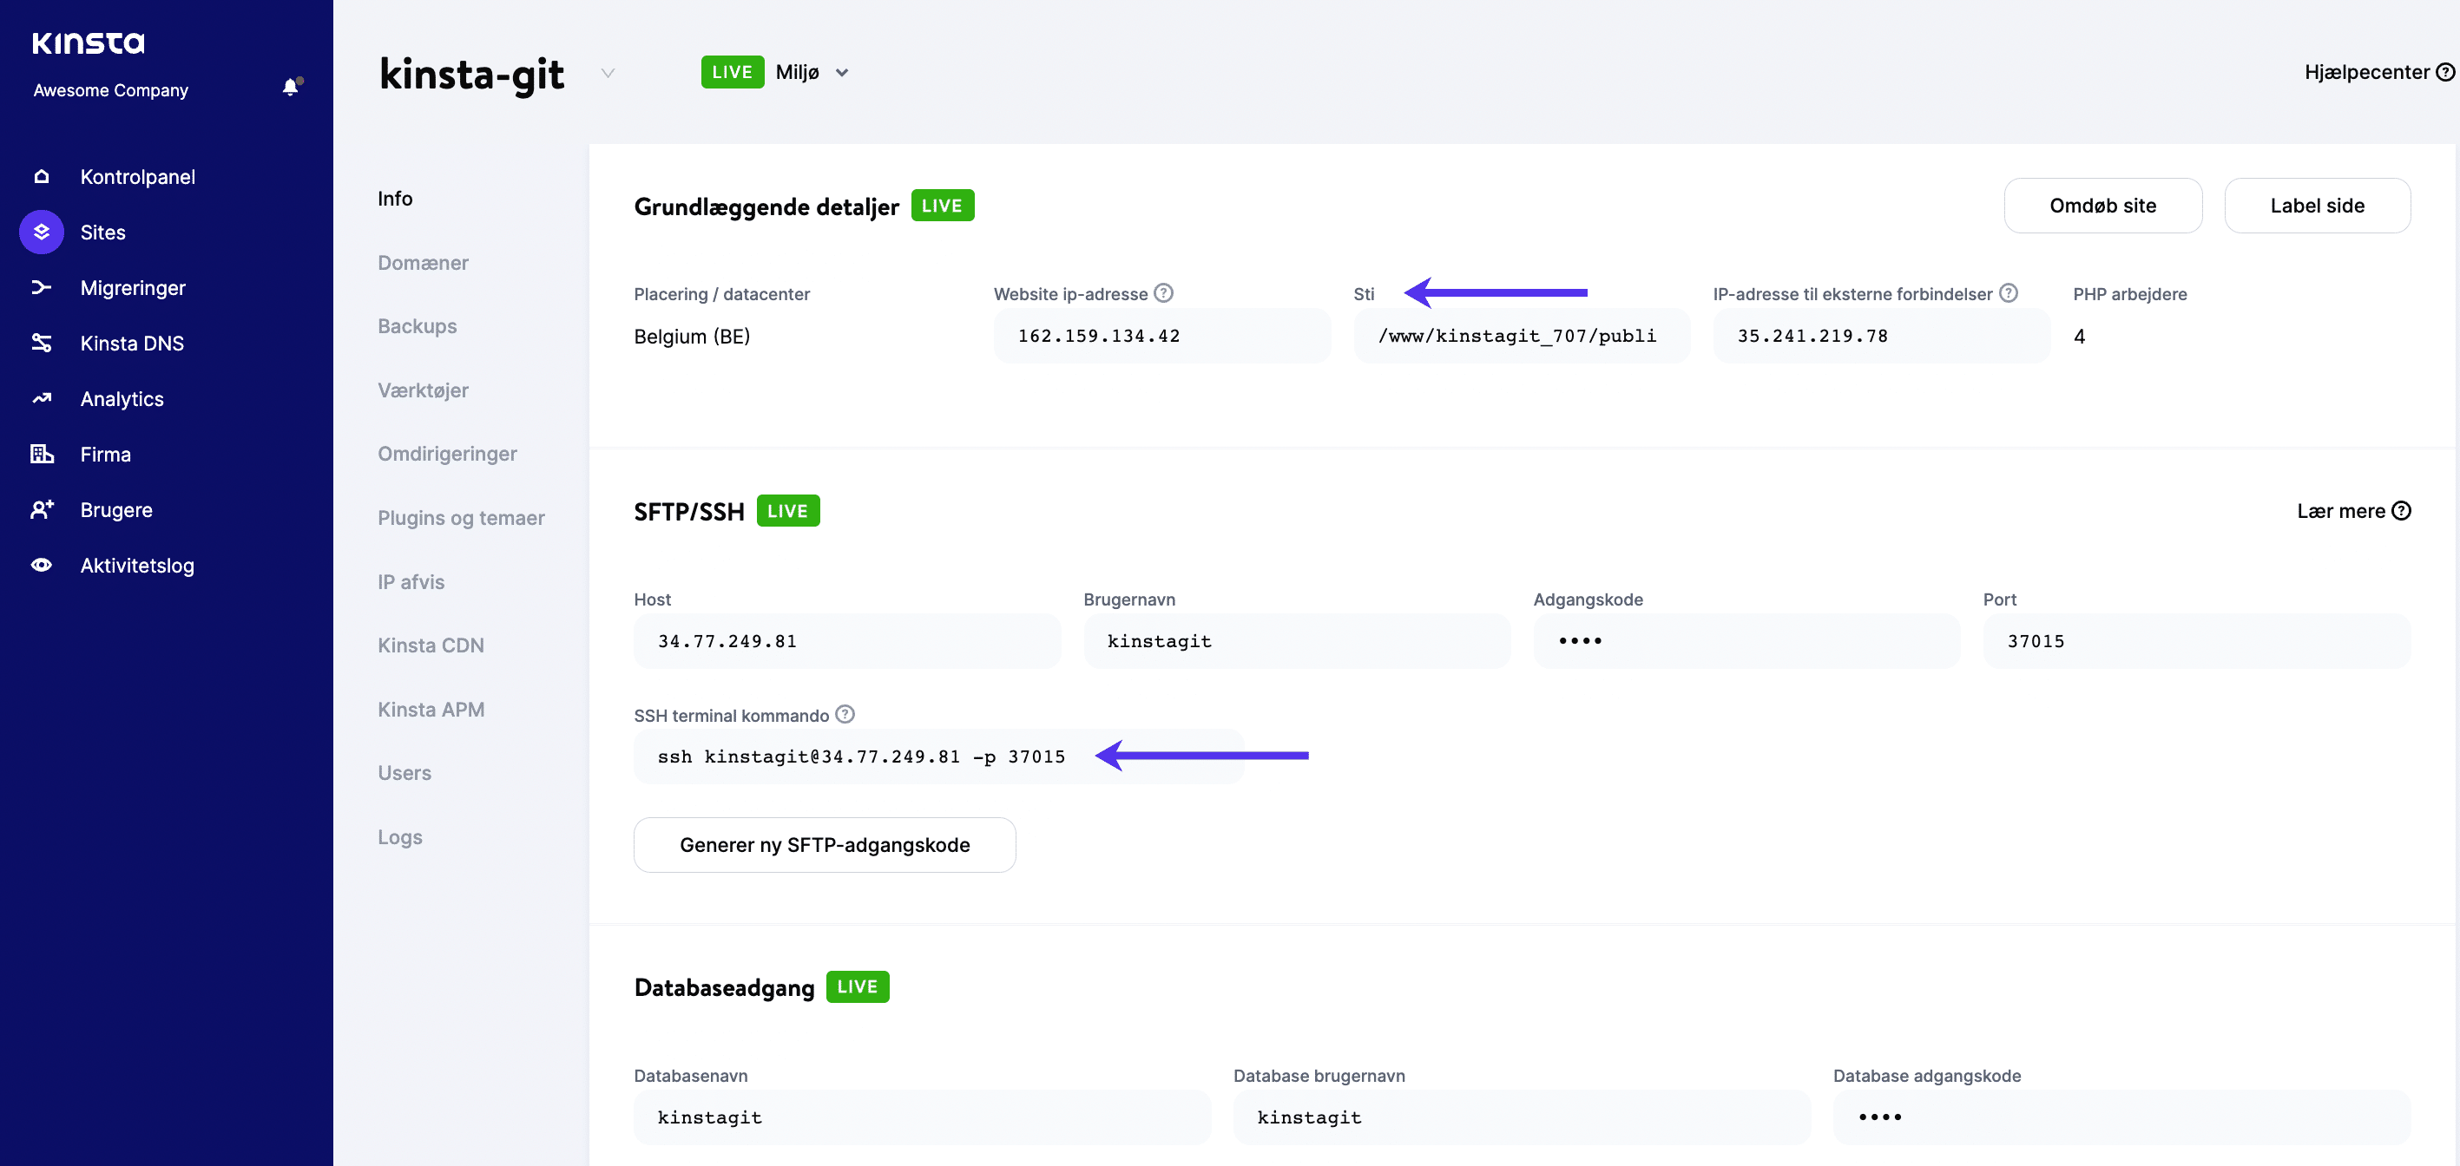This screenshot has width=2460, height=1166.
Task: Click the Port field 37015
Action: 2196,641
